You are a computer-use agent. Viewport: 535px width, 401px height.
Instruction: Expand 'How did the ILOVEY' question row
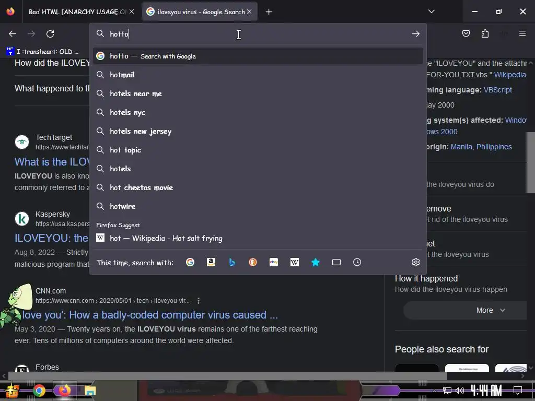(52, 63)
